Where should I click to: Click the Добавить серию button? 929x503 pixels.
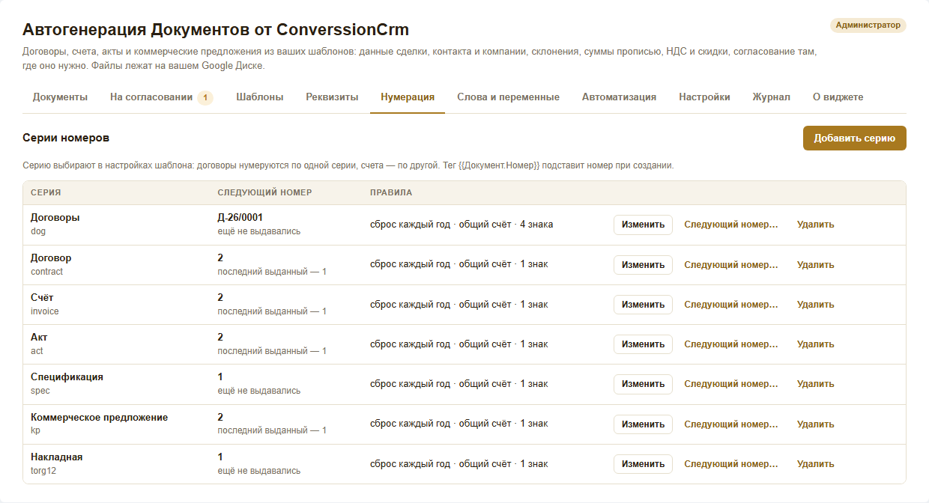click(x=855, y=138)
